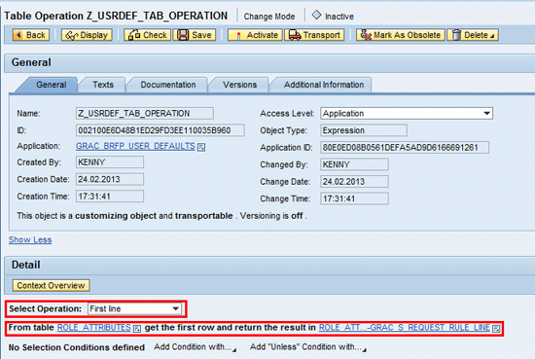Activate the expression
This screenshot has width=535, height=359.
point(255,35)
